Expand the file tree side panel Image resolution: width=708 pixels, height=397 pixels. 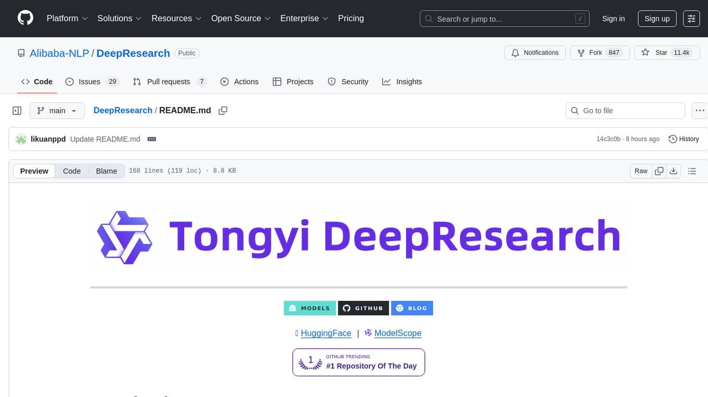click(x=17, y=111)
